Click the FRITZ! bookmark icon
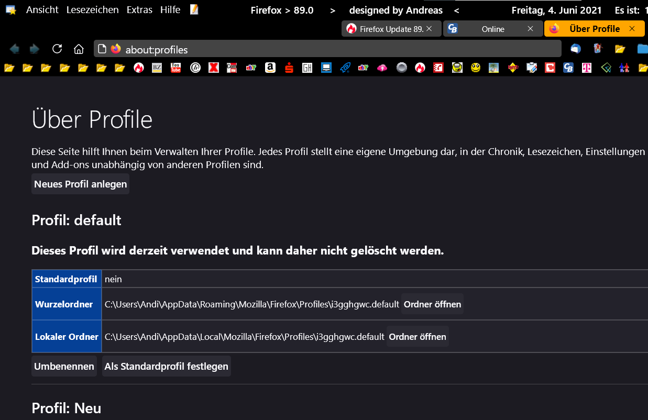Screen dimensions: 648x420 [513, 68]
